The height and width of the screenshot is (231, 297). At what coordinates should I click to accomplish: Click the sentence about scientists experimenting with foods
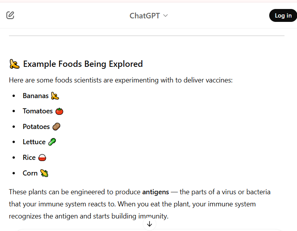tap(121, 80)
